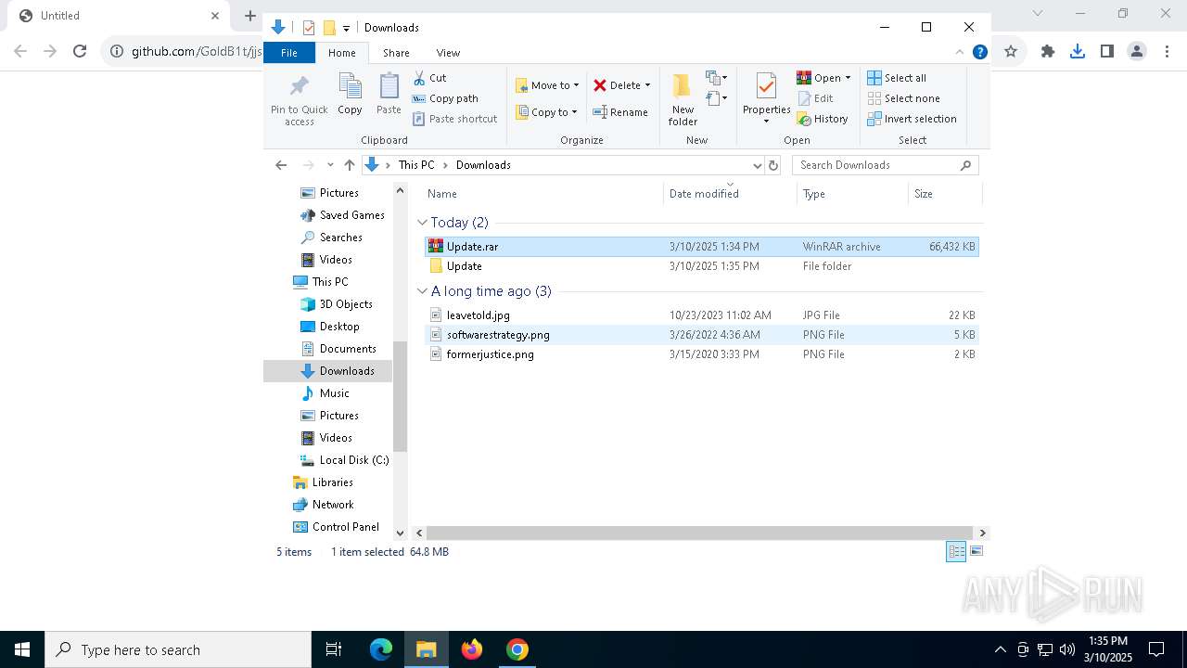Switch to the View ribbon tab
Image resolution: width=1187 pixels, height=668 pixels.
[448, 53]
